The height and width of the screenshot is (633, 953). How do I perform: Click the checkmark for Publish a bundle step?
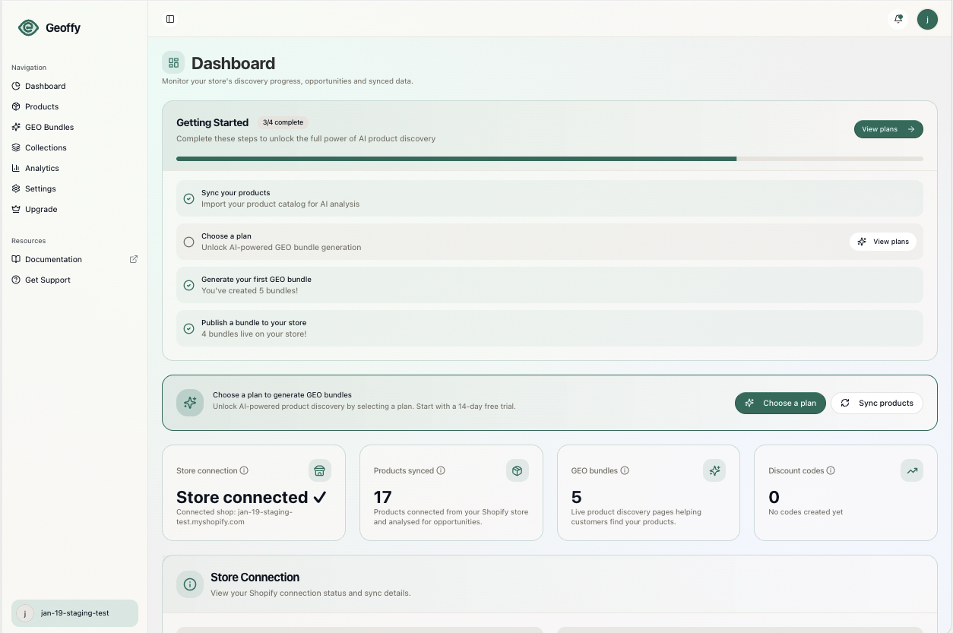click(x=188, y=328)
